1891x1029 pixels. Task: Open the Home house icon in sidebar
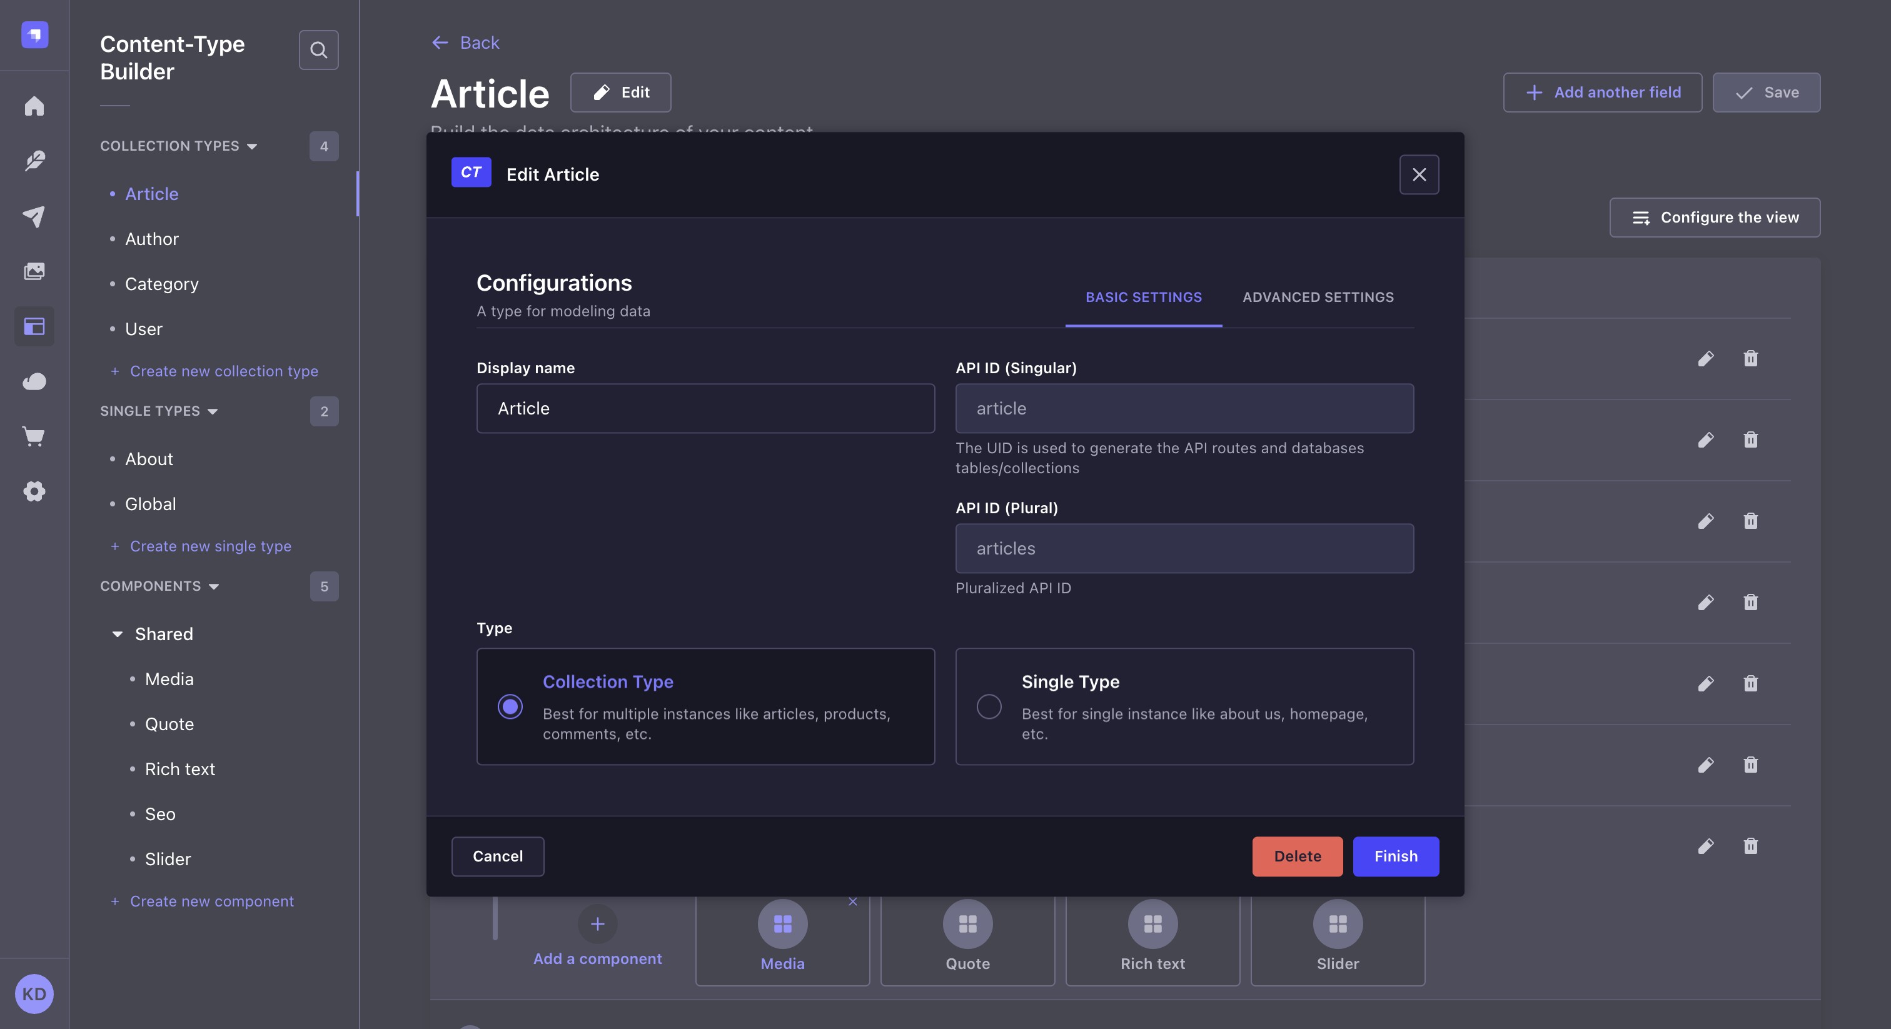coord(34,106)
